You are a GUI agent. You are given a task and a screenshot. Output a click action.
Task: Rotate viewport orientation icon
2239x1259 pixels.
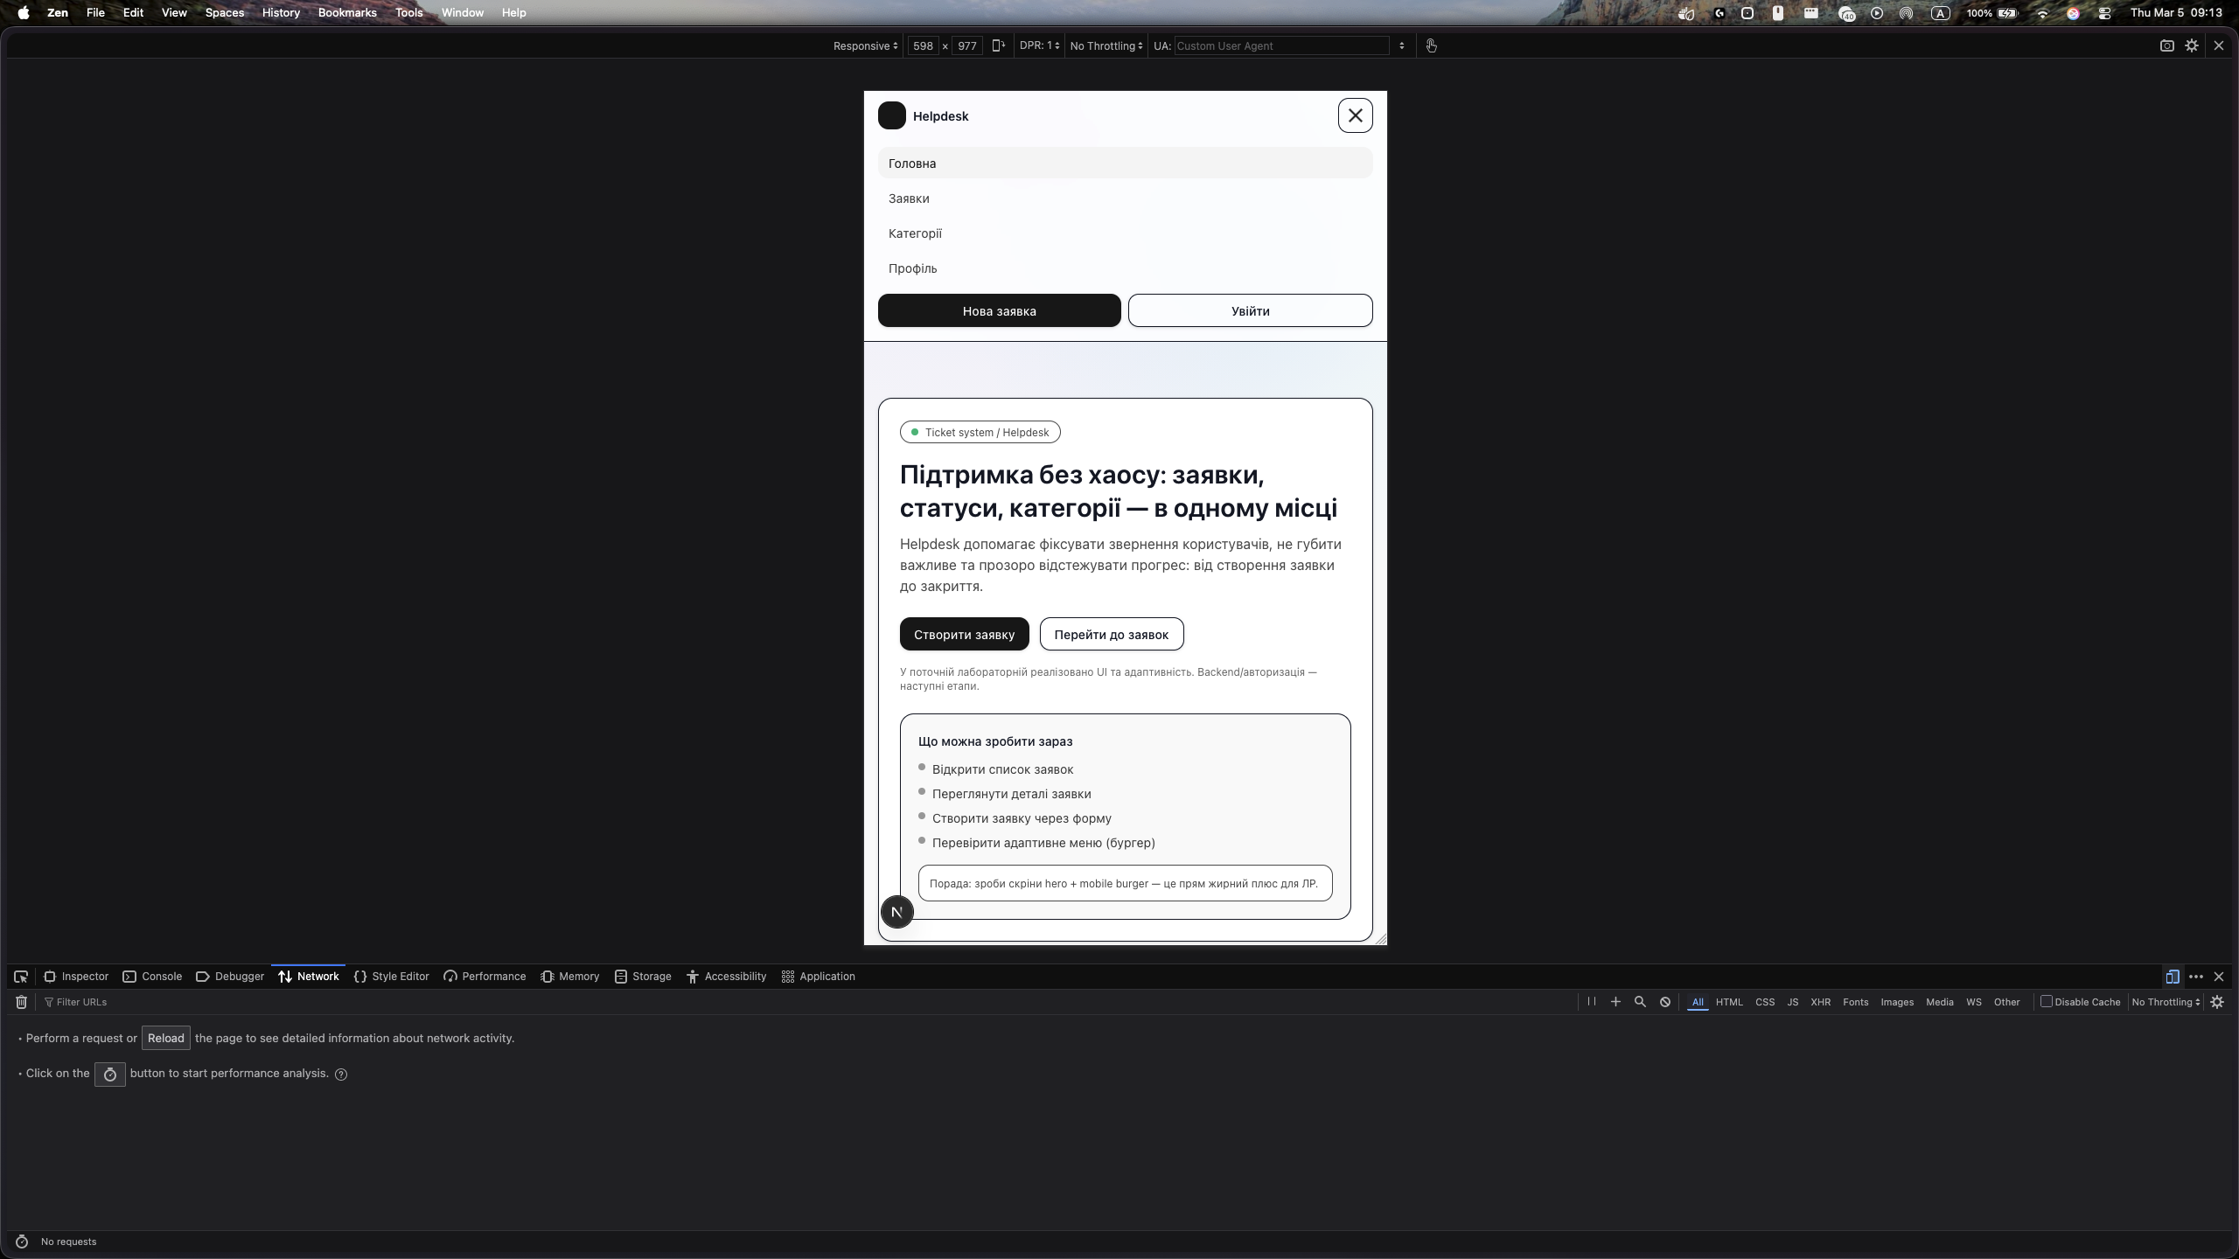tap(998, 45)
